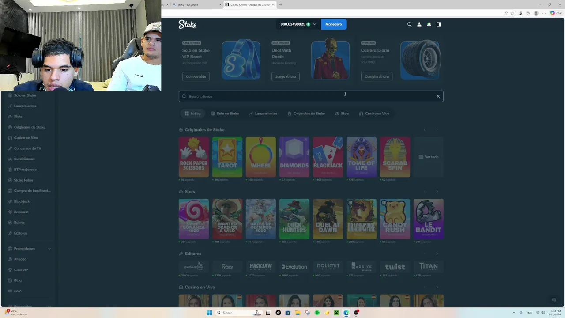Screen dimensions: 565x318
Task: Select the Lanzamientos tab
Action: point(263,114)
